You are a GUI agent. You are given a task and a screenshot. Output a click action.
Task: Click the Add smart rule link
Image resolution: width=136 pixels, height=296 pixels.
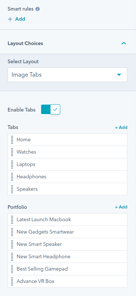pyautogui.click(x=20, y=19)
